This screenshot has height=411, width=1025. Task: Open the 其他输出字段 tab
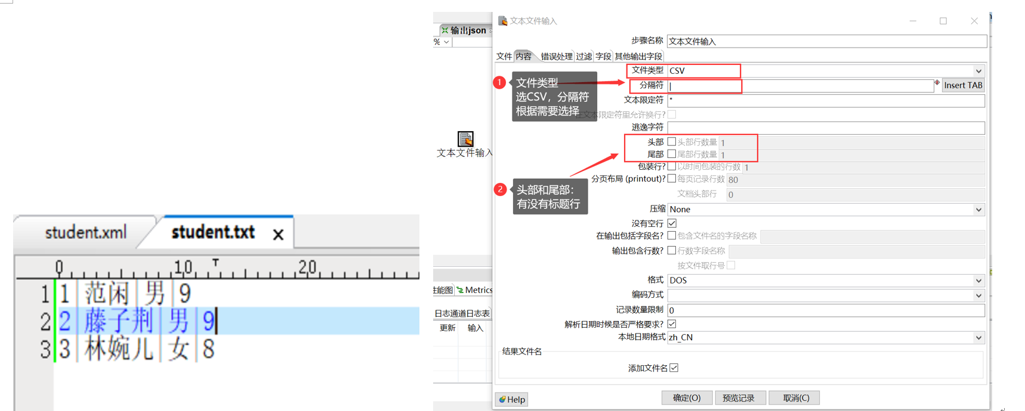(x=638, y=57)
